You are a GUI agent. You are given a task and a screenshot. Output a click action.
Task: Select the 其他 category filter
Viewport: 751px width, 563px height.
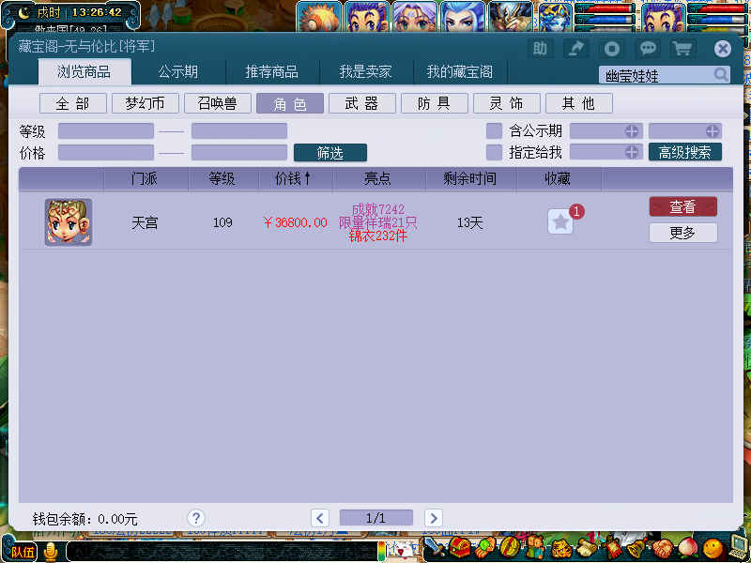click(579, 103)
